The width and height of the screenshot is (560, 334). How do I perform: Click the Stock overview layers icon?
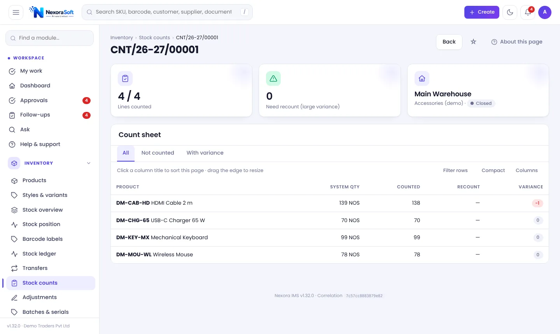tap(14, 210)
